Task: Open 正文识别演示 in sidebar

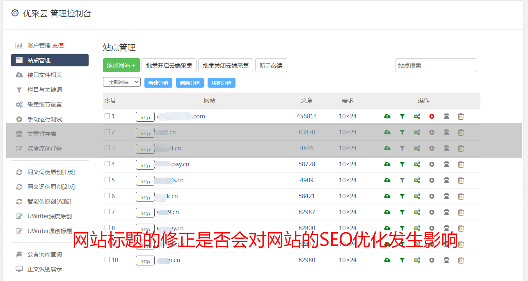Action: click(45, 269)
